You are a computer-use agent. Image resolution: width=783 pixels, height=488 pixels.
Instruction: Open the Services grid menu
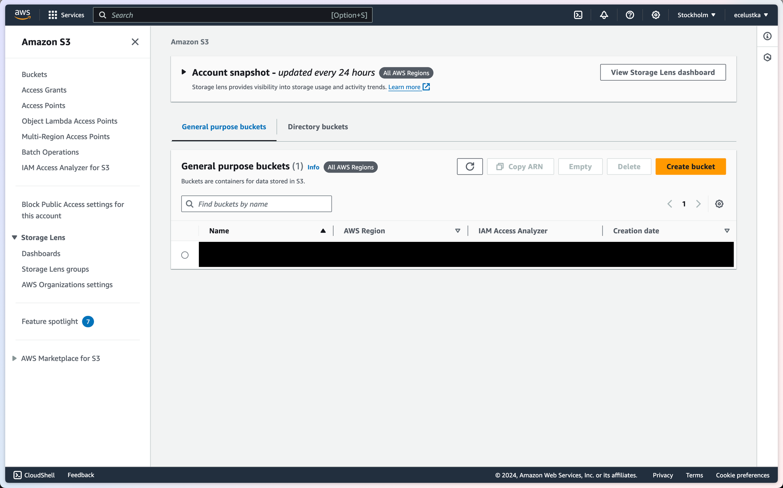coord(66,15)
